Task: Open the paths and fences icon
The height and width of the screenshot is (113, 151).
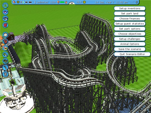Action: tap(5, 61)
